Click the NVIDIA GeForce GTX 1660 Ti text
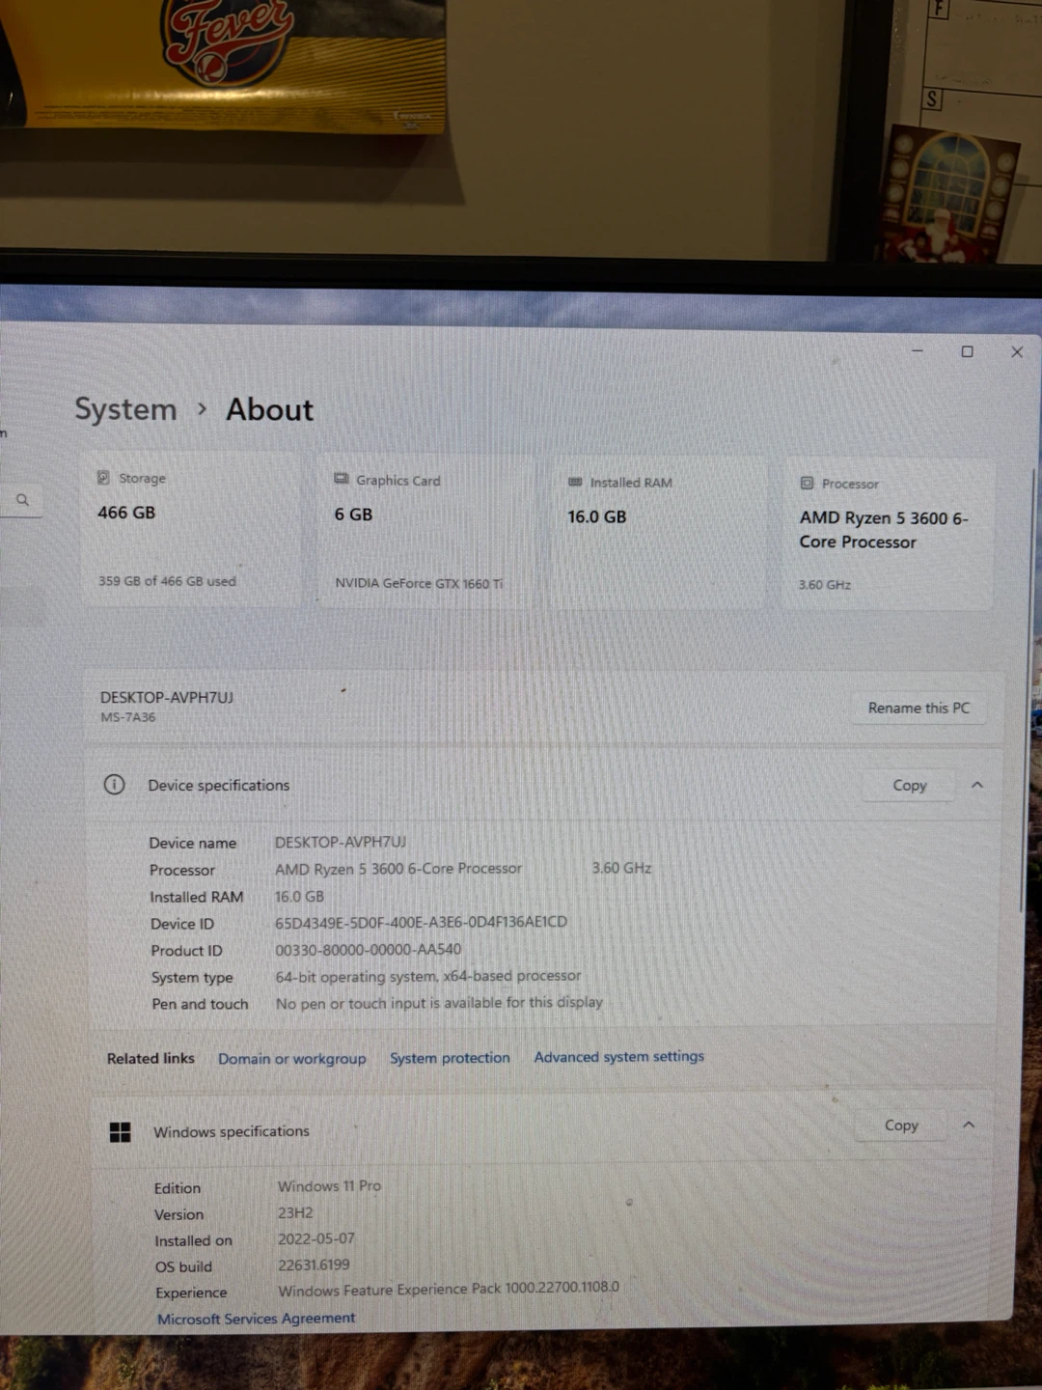The image size is (1042, 1390). pos(419,583)
